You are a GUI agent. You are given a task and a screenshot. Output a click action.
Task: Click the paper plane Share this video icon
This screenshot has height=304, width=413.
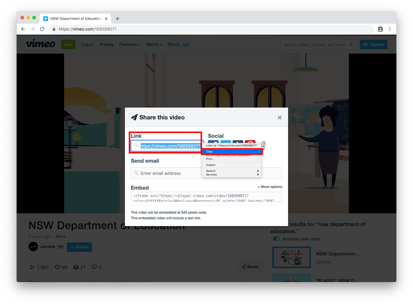pos(134,117)
